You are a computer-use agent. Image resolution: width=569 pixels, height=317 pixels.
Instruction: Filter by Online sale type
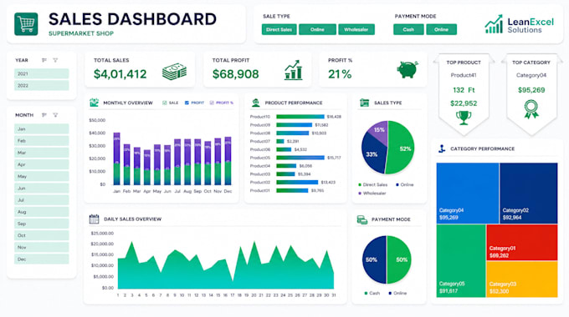[x=317, y=30]
